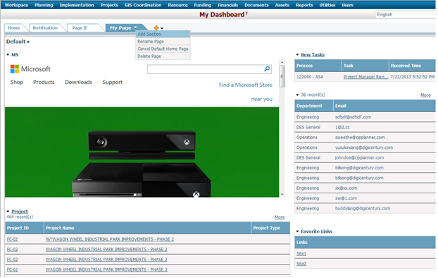Click the sweethe@cipplanner.com email cell
The image size is (438, 278).
click(x=360, y=138)
